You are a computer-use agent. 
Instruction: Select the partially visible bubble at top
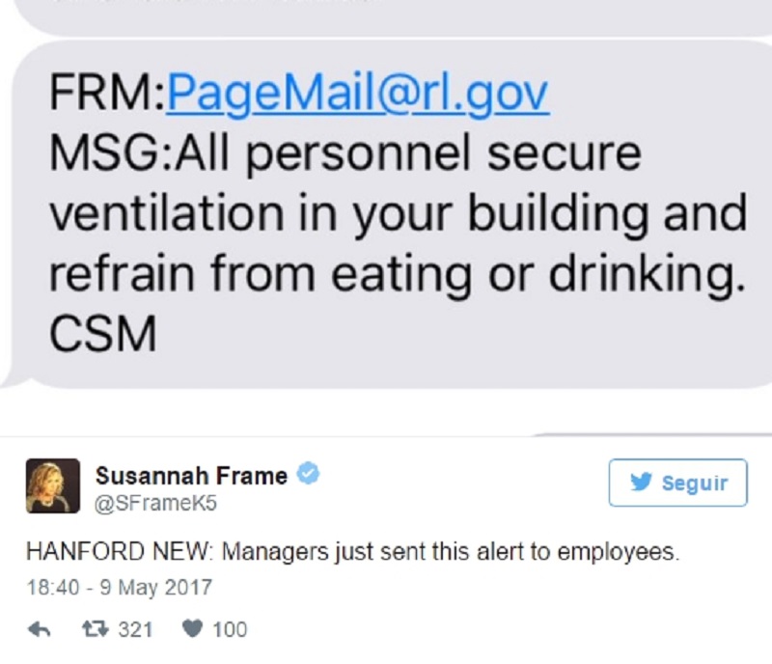386,14
